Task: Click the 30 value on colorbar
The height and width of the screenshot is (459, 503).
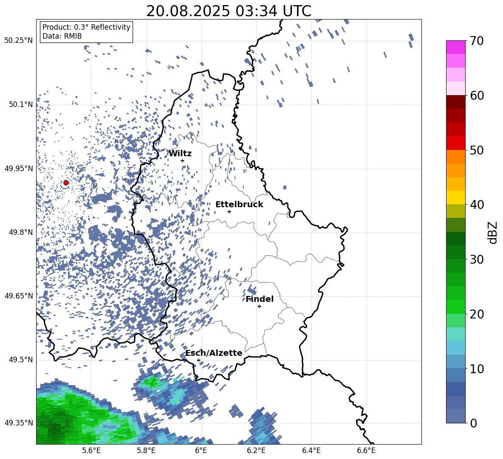Action: pos(477,259)
